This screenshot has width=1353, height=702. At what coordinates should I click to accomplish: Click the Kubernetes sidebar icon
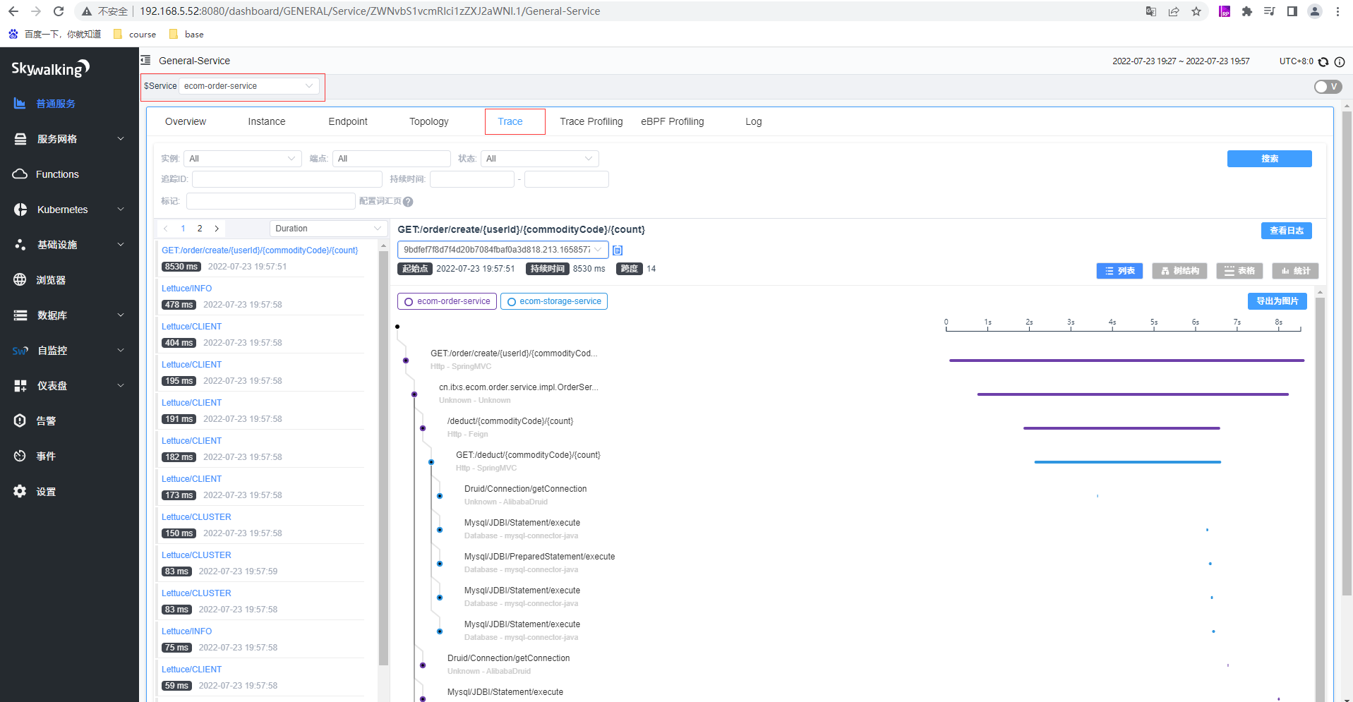[x=20, y=210]
